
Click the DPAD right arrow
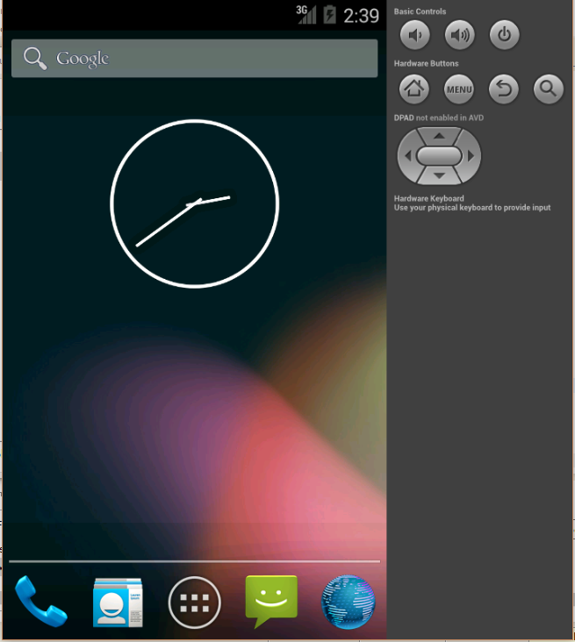471,156
